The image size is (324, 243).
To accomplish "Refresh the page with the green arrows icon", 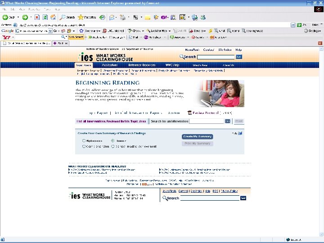I will tap(45, 18).
